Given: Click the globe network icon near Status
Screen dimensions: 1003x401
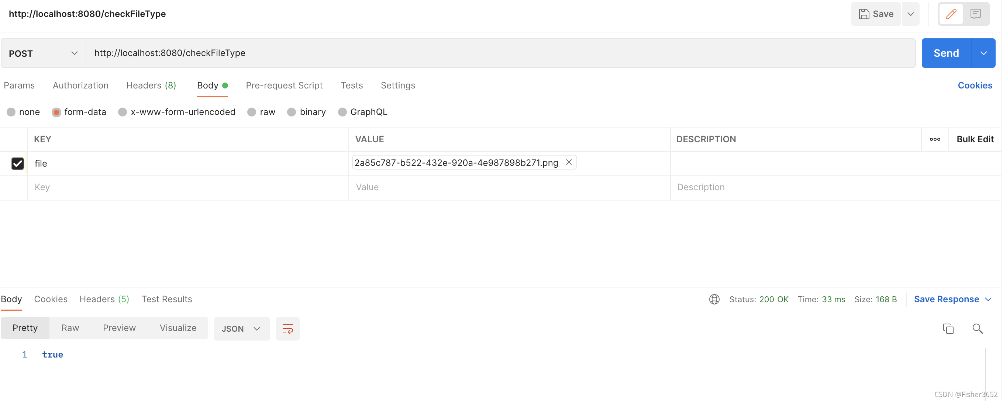Looking at the screenshot, I should pos(714,299).
